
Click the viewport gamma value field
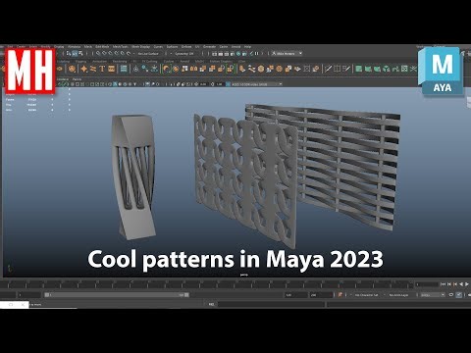pos(219,84)
